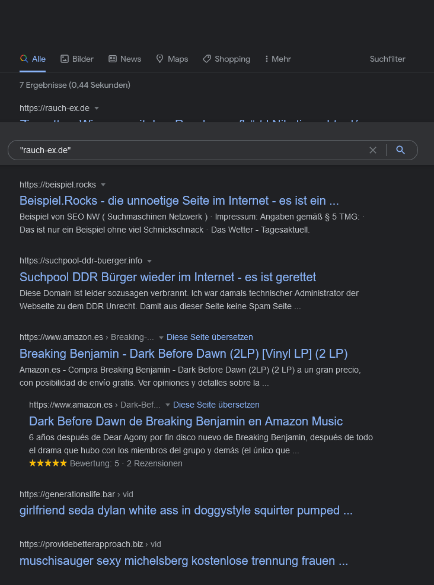Open the Maps tab

(x=172, y=59)
